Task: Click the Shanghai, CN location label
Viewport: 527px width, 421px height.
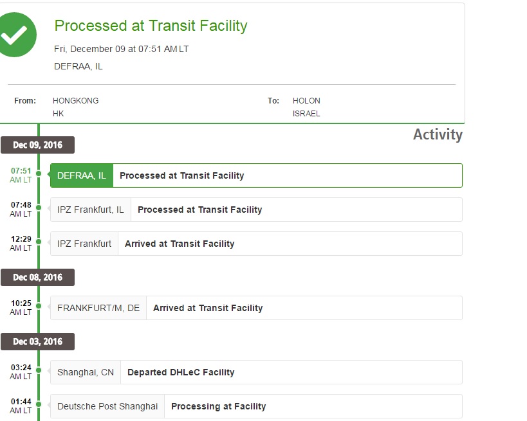Action: 86,372
